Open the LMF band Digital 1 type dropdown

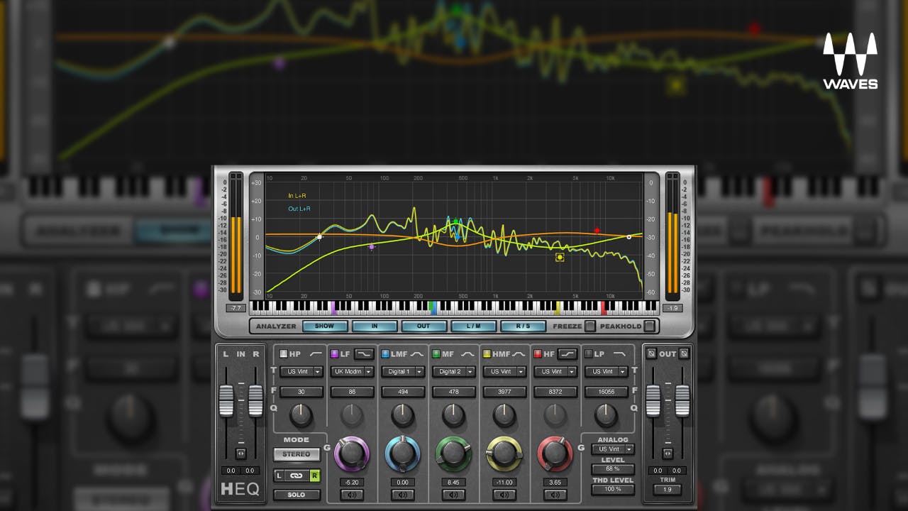point(403,371)
